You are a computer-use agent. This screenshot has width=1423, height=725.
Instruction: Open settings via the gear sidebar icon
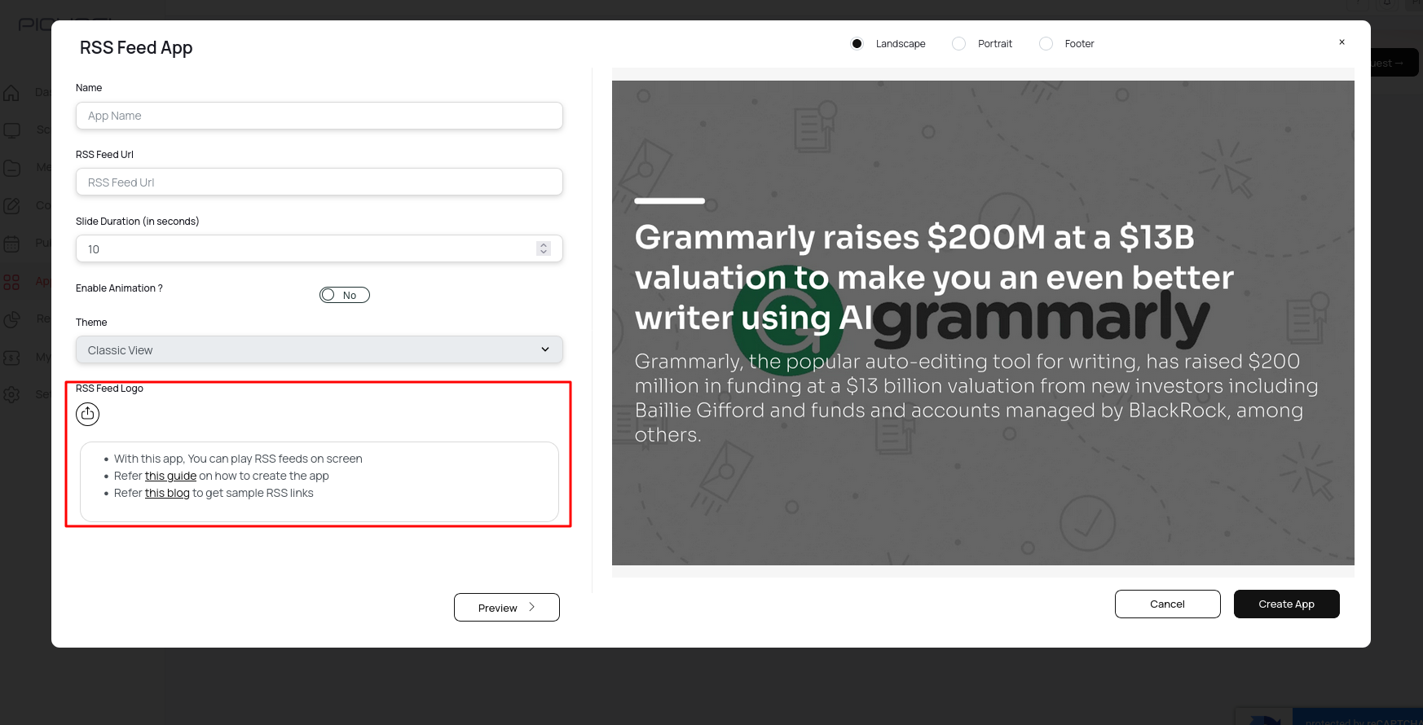(x=11, y=394)
